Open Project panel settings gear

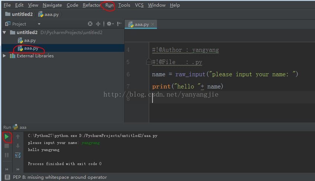[x=109, y=24]
